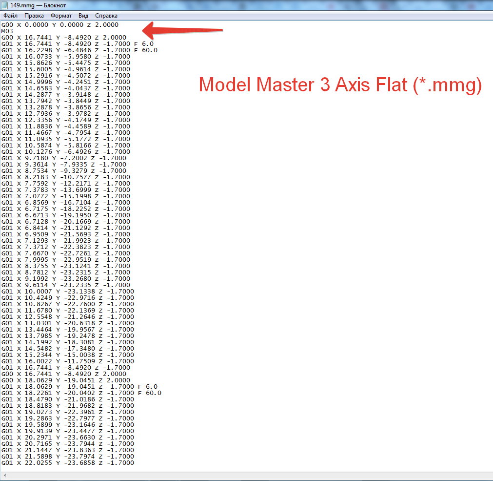Click line 'G01 X 6.8569 Y -16.7104'

pos(66,202)
